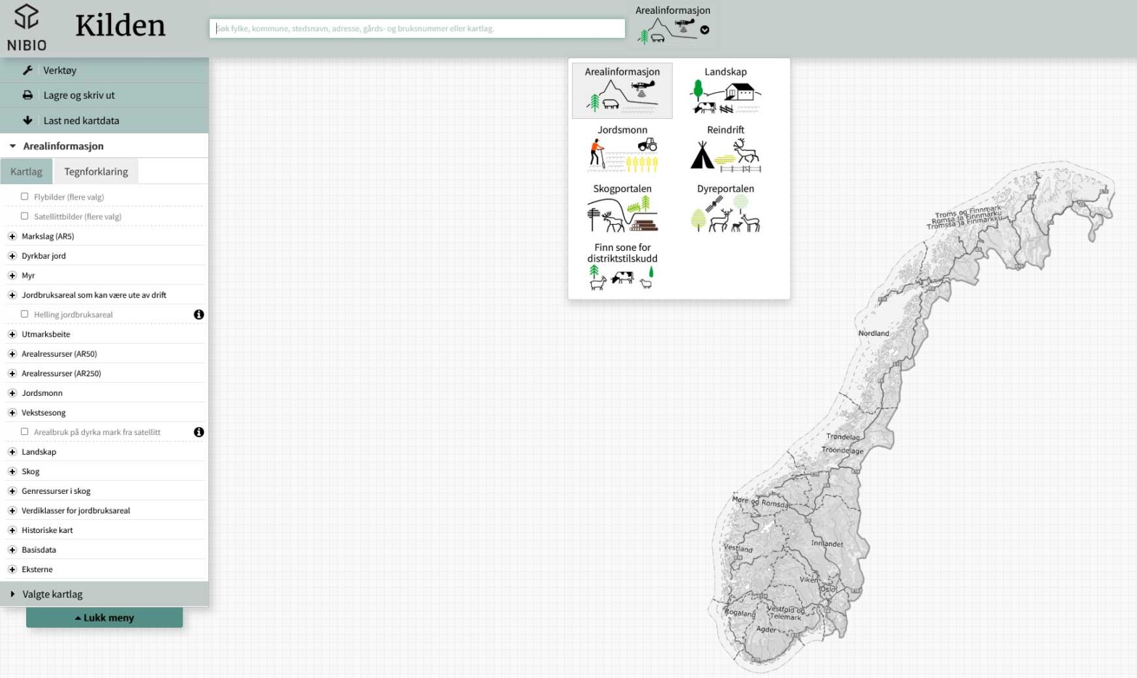1137x678 pixels.
Task: Expand the Utmarksbeite layer group
Action: 12,334
